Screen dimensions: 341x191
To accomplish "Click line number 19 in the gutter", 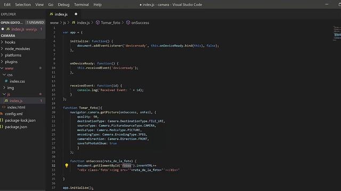I will (x=53, y=108).
